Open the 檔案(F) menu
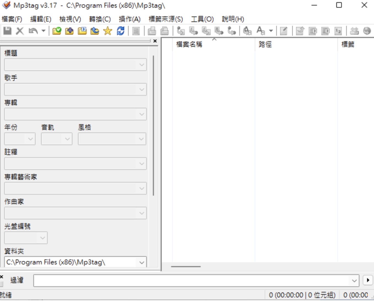Image resolution: width=374 pixels, height=304 pixels. pyautogui.click(x=12, y=19)
